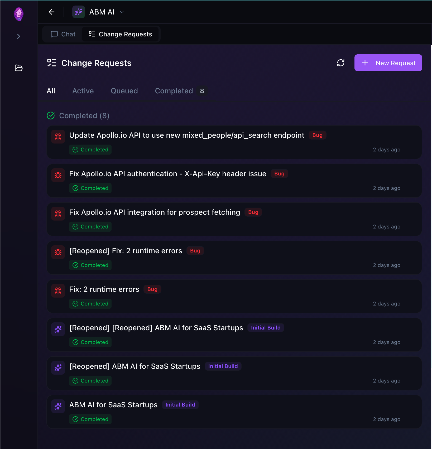Click Completed status on [Reopened] [Reopened] ABM AI

(90, 342)
